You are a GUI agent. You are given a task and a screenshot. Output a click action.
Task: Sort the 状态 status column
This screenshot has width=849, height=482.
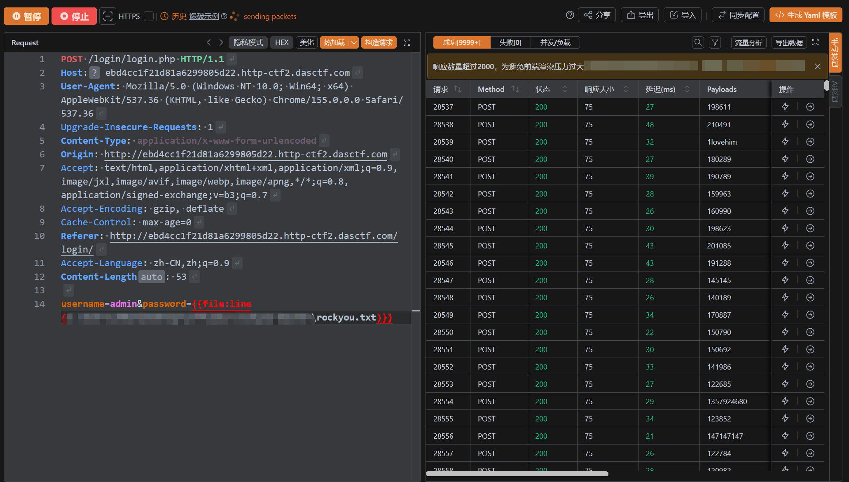[565, 89]
